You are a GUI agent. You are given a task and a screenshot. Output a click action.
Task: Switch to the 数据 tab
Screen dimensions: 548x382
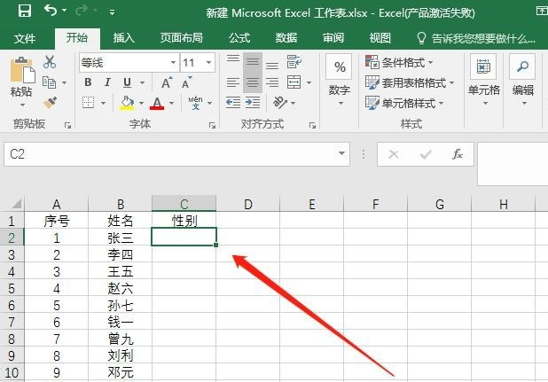pyautogui.click(x=286, y=38)
